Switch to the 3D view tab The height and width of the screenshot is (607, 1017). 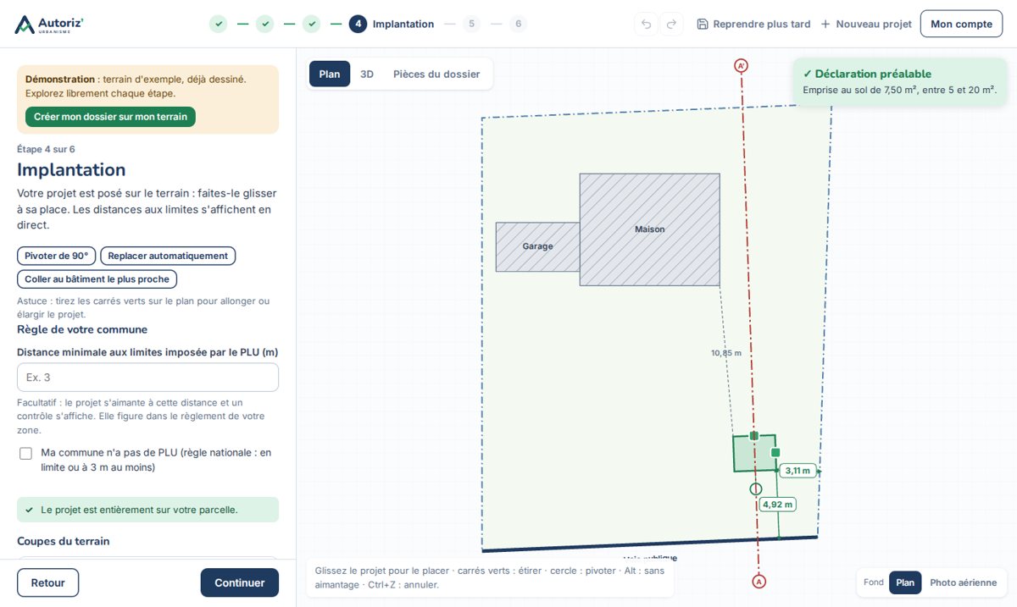tap(367, 74)
